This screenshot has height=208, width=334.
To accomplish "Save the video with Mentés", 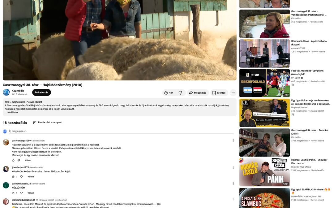I will coord(219,93).
